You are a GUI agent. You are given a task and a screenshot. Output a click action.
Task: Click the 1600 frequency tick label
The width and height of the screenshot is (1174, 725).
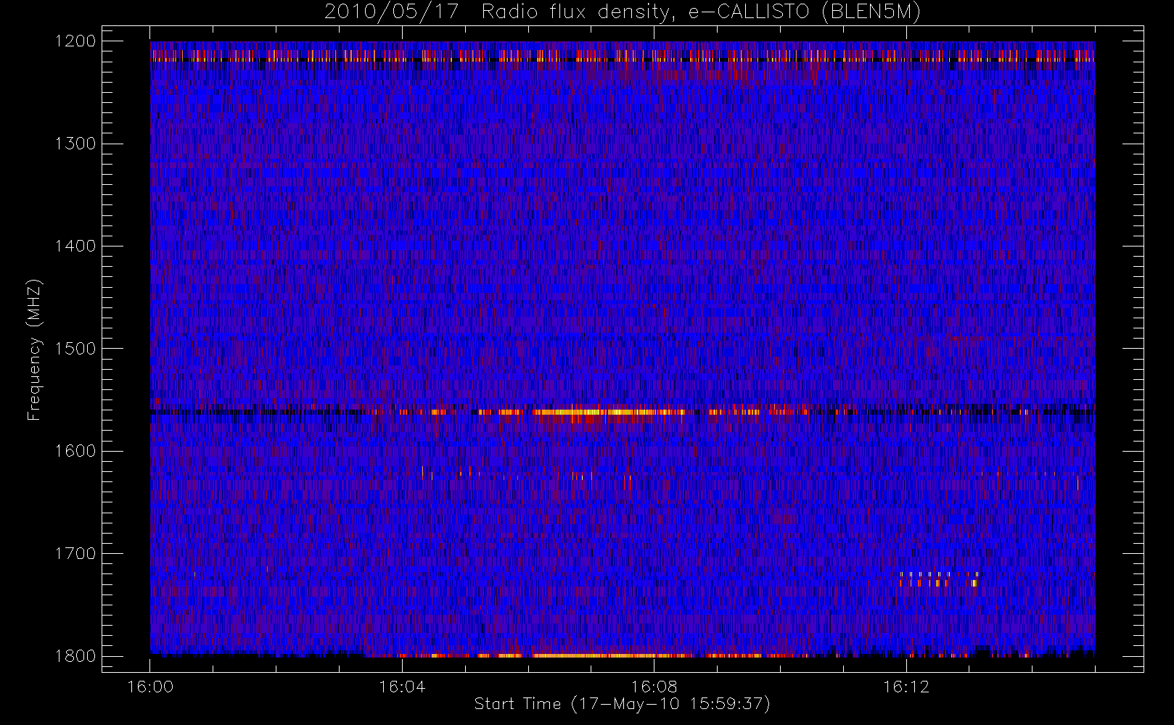(75, 451)
